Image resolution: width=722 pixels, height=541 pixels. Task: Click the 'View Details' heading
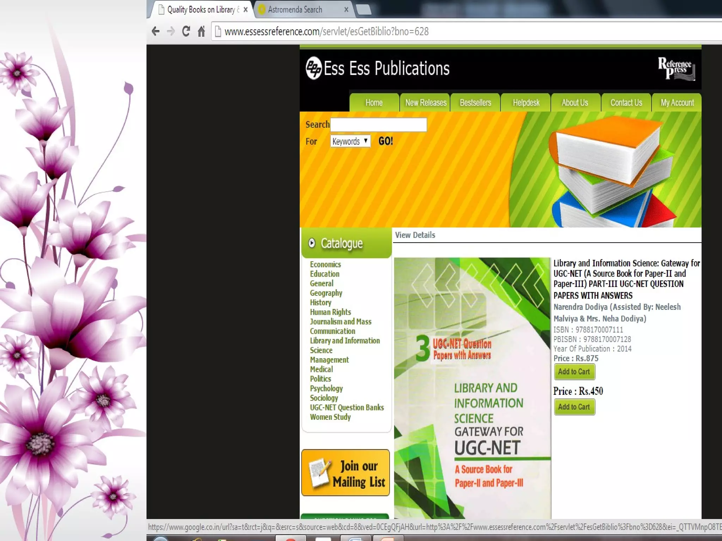[415, 235]
